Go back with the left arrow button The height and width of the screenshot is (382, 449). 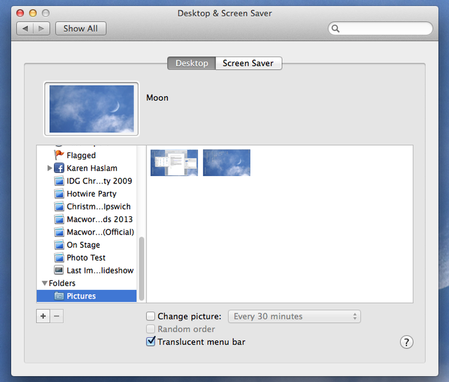25,29
